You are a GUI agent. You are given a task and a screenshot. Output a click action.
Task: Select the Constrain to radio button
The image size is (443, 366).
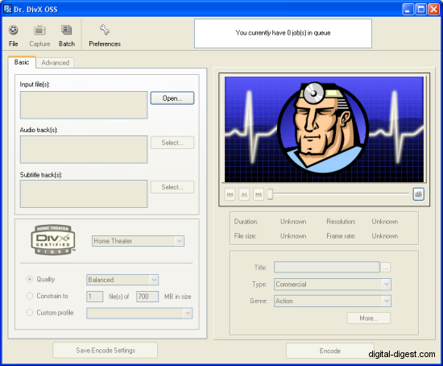tap(29, 296)
